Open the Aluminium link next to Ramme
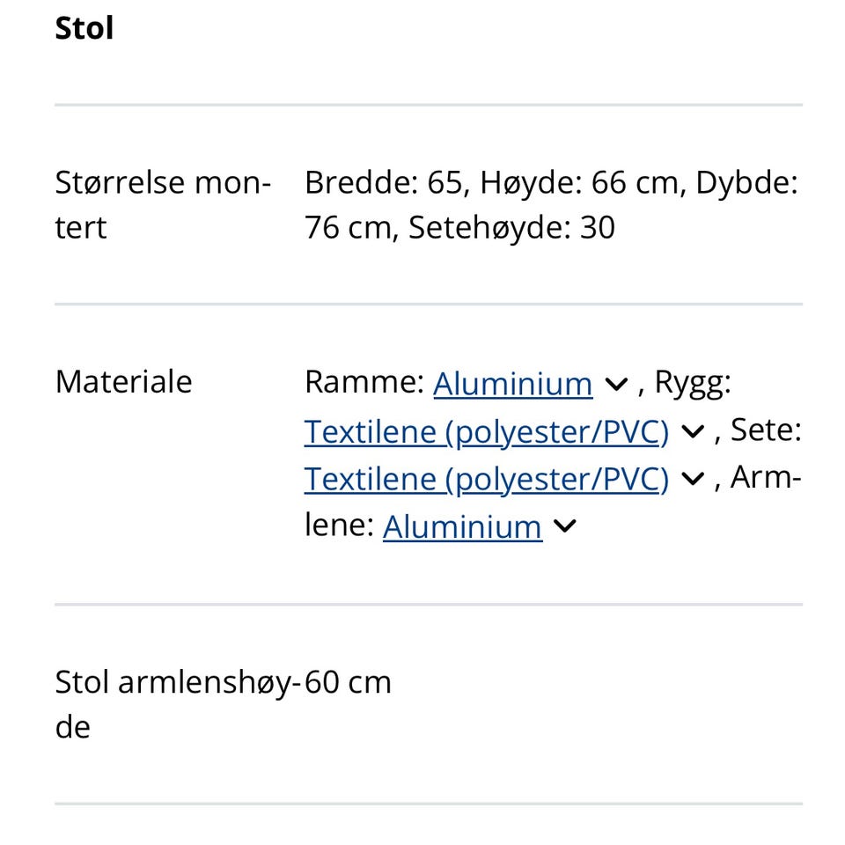Image resolution: width=845 pixels, height=845 pixels. click(x=513, y=384)
